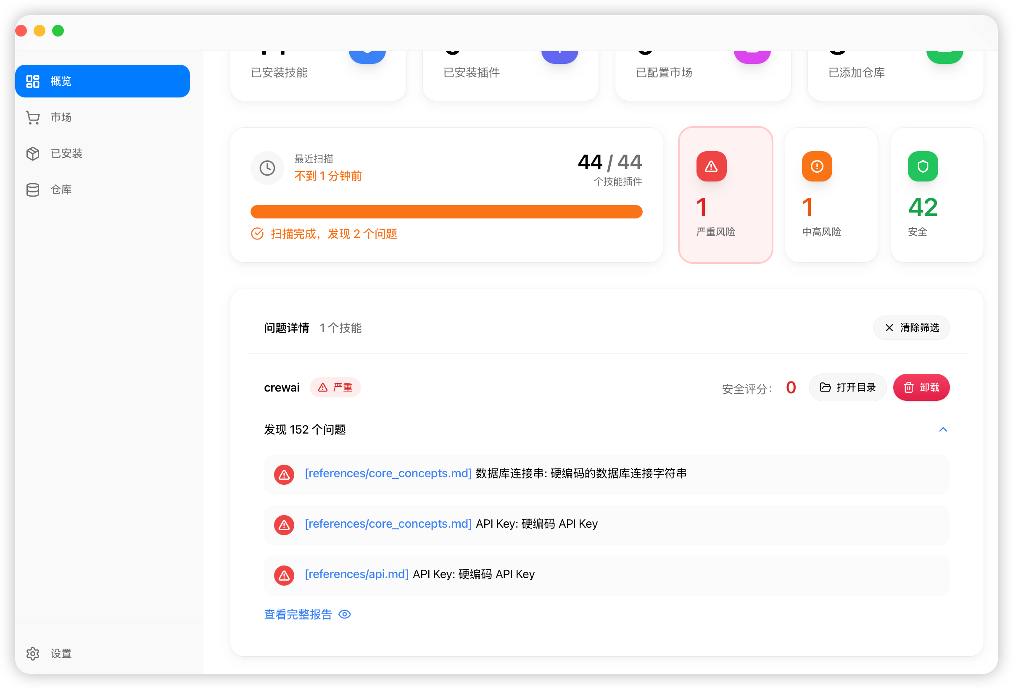This screenshot has height=689, width=1013.
Task: Click the settings gear icon in sidebar
Action: pyautogui.click(x=33, y=653)
